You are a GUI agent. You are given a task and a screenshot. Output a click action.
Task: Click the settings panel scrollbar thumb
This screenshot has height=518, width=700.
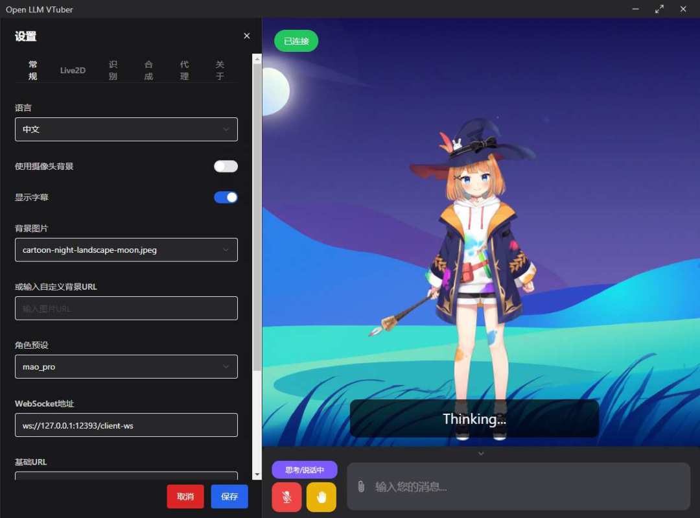[257, 217]
